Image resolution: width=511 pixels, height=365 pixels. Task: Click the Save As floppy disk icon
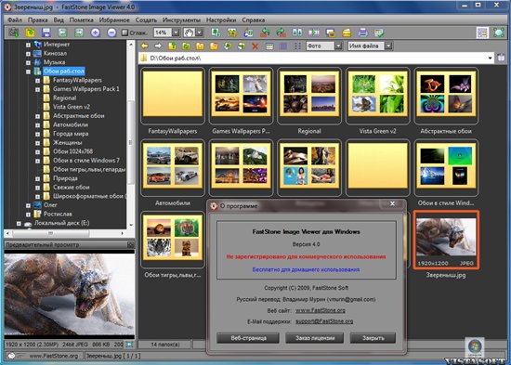pyautogui.click(x=46, y=33)
